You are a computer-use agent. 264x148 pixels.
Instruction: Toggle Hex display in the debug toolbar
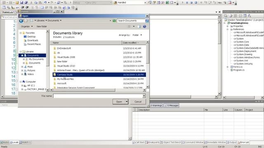[x=219, y=2]
